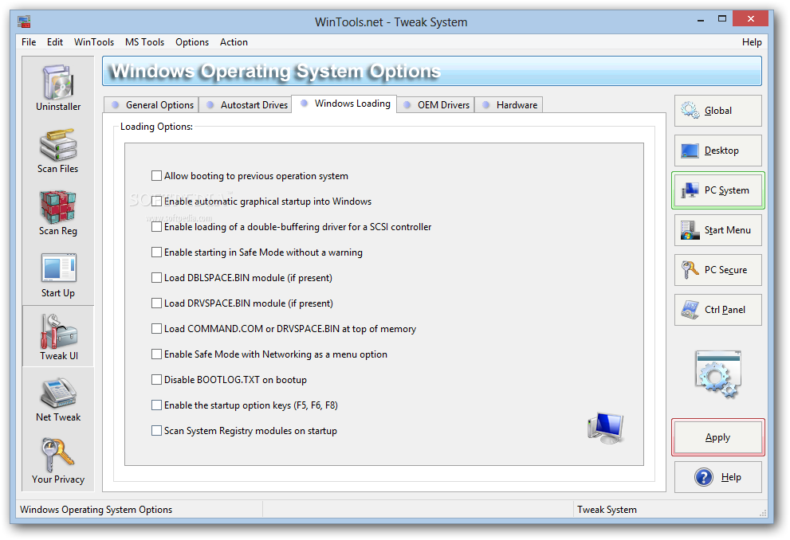Open the Start Up tool
The height and width of the screenshot is (540, 790).
coord(58,275)
